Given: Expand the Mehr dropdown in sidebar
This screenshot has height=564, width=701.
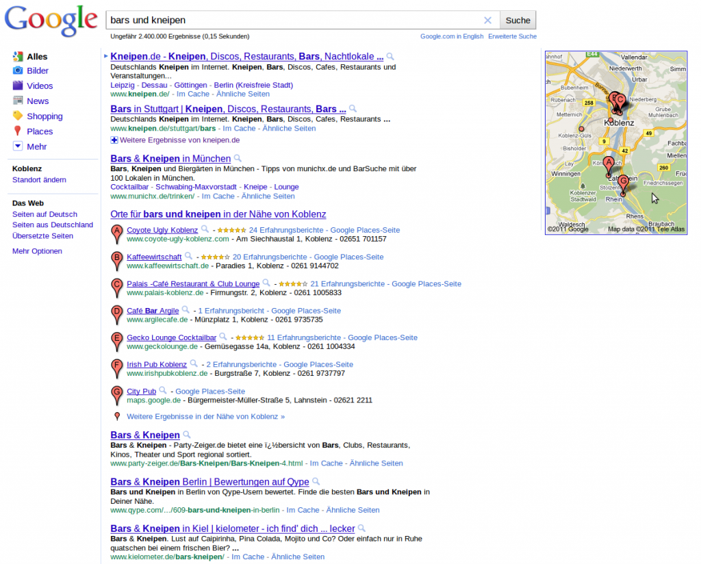Looking at the screenshot, I should pos(18,146).
